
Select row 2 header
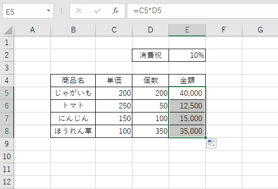pyautogui.click(x=7, y=55)
